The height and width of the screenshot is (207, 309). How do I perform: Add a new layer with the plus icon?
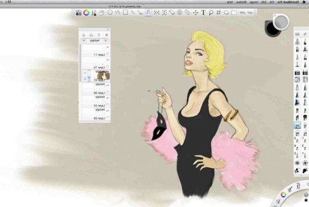[107, 35]
